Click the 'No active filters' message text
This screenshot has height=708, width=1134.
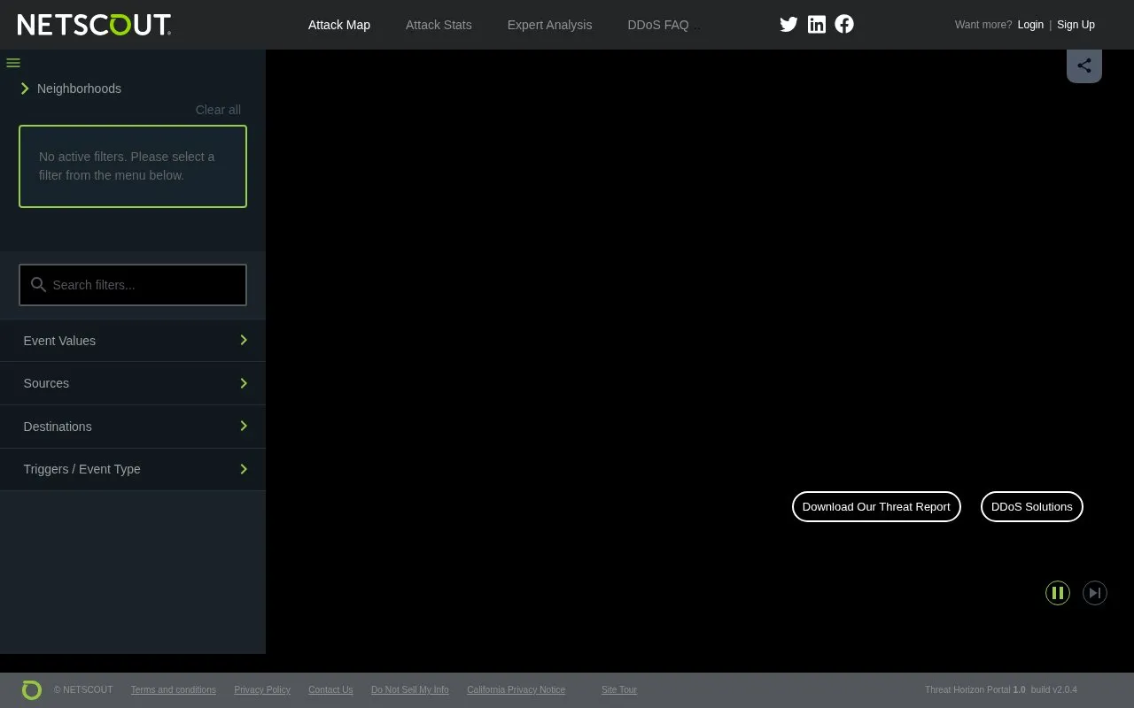point(127,166)
